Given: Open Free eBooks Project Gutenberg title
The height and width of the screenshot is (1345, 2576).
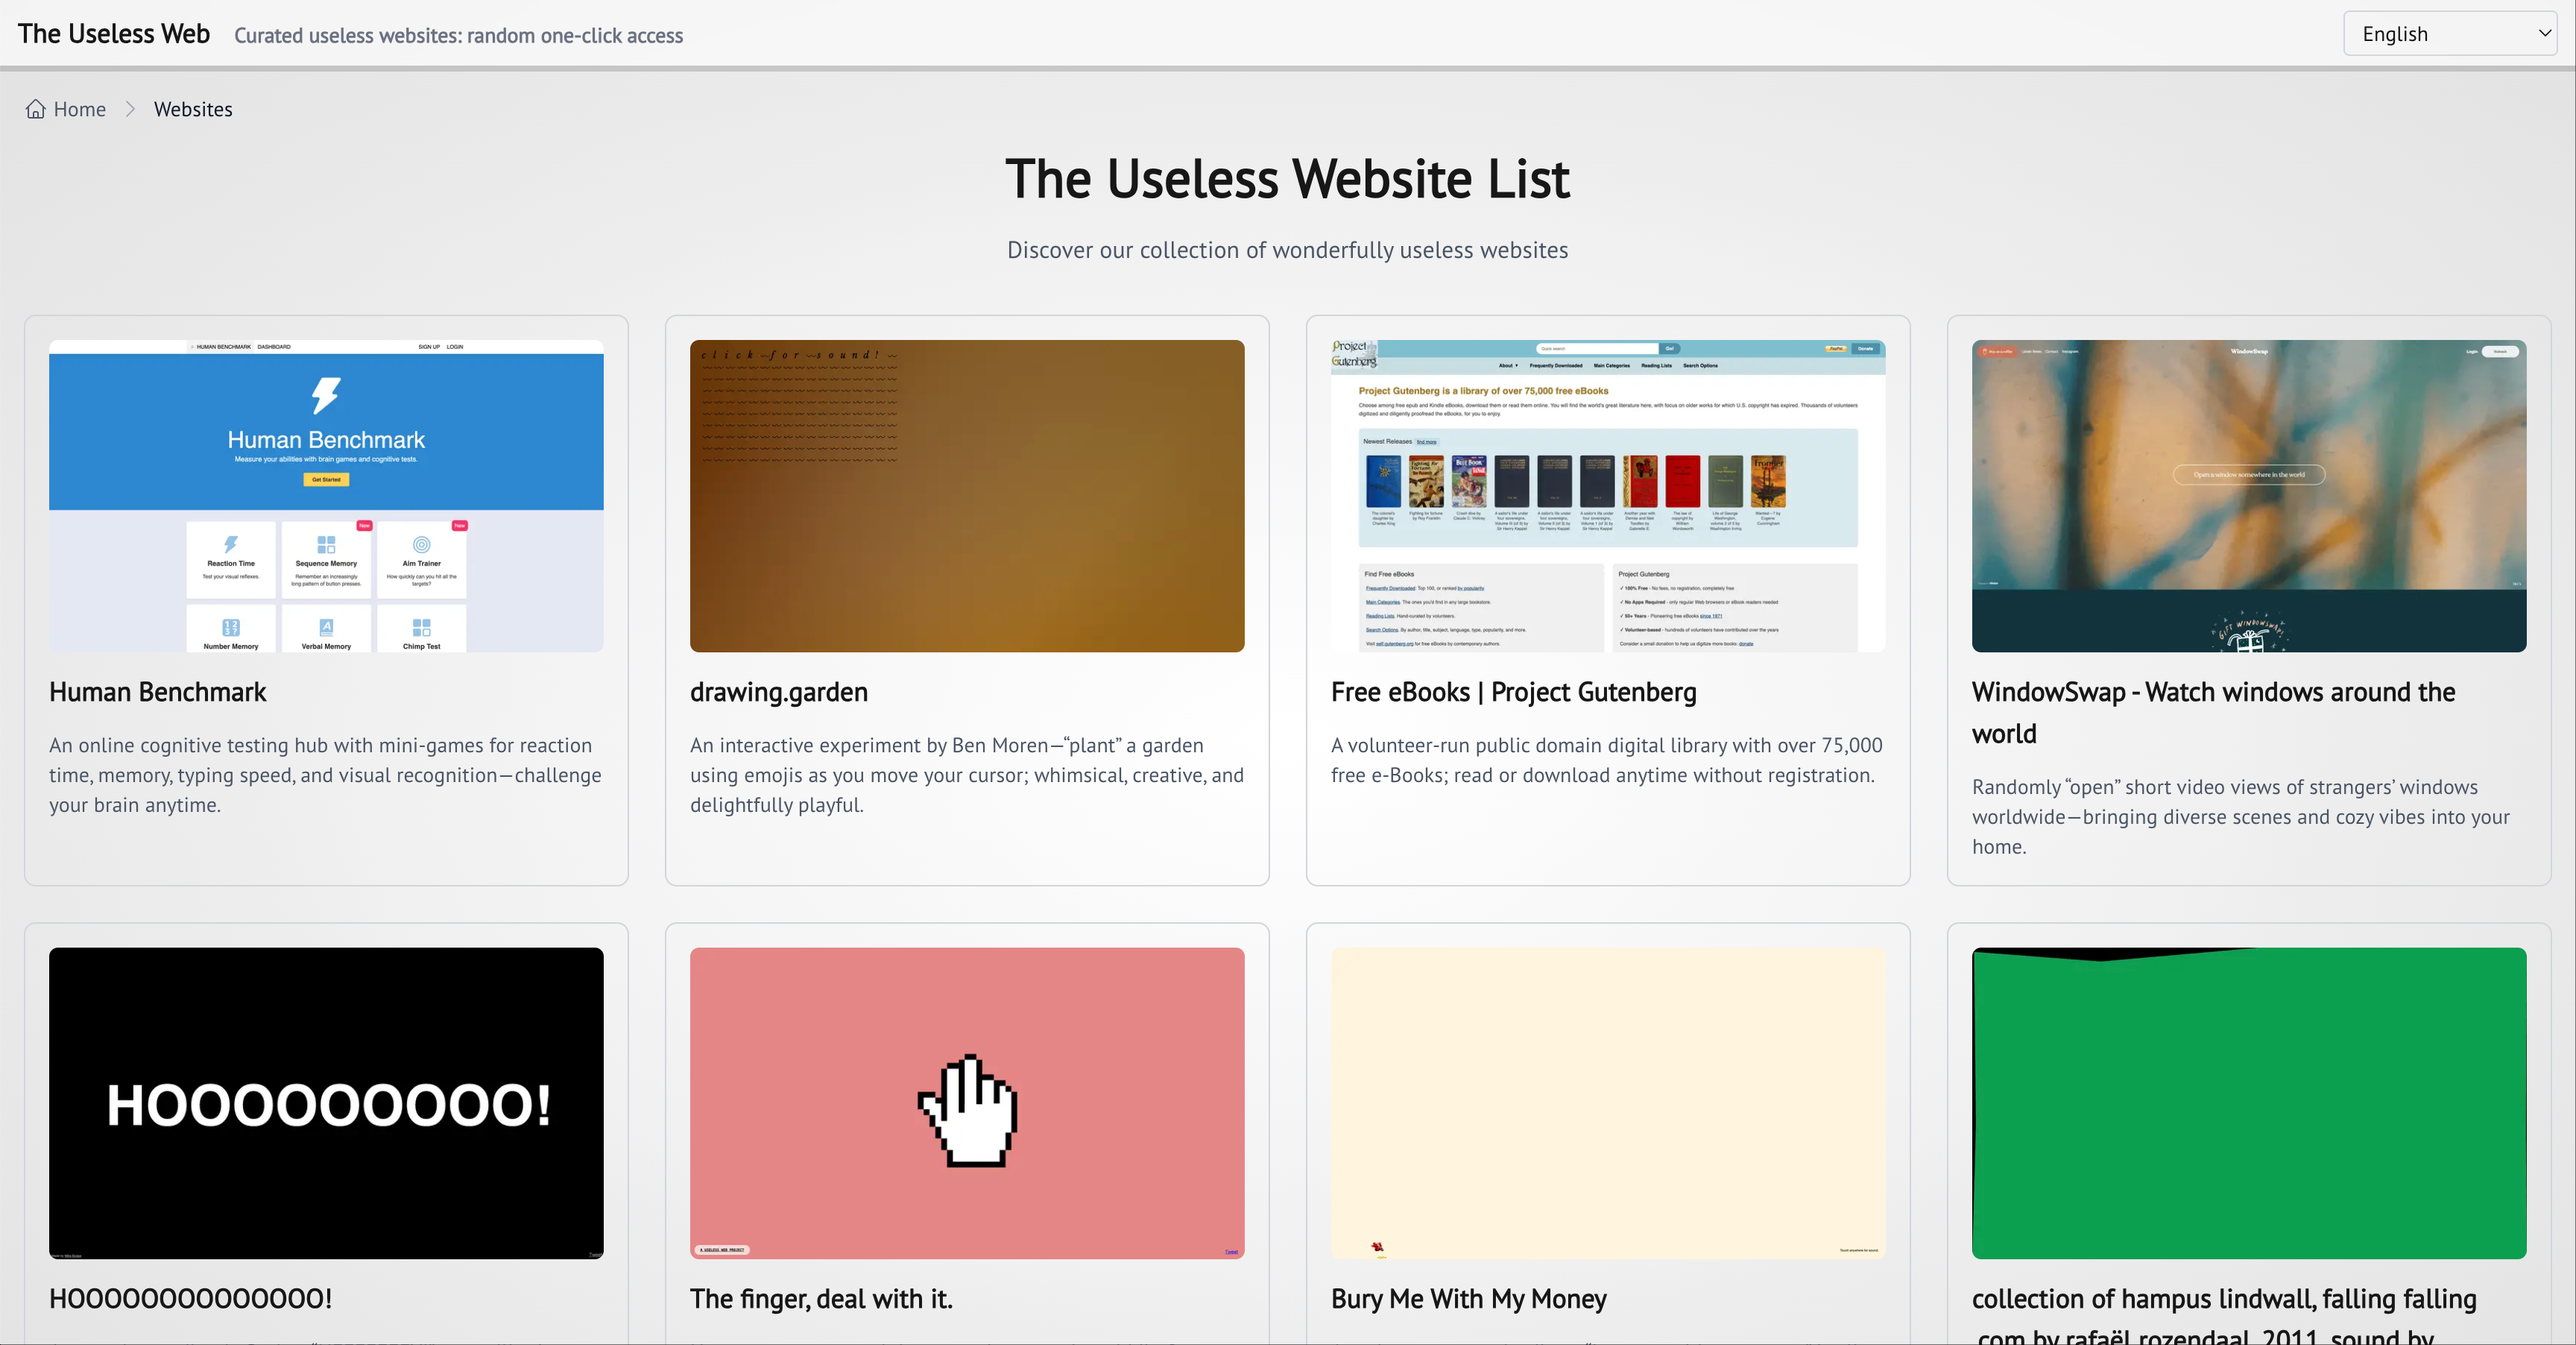Looking at the screenshot, I should (1513, 692).
